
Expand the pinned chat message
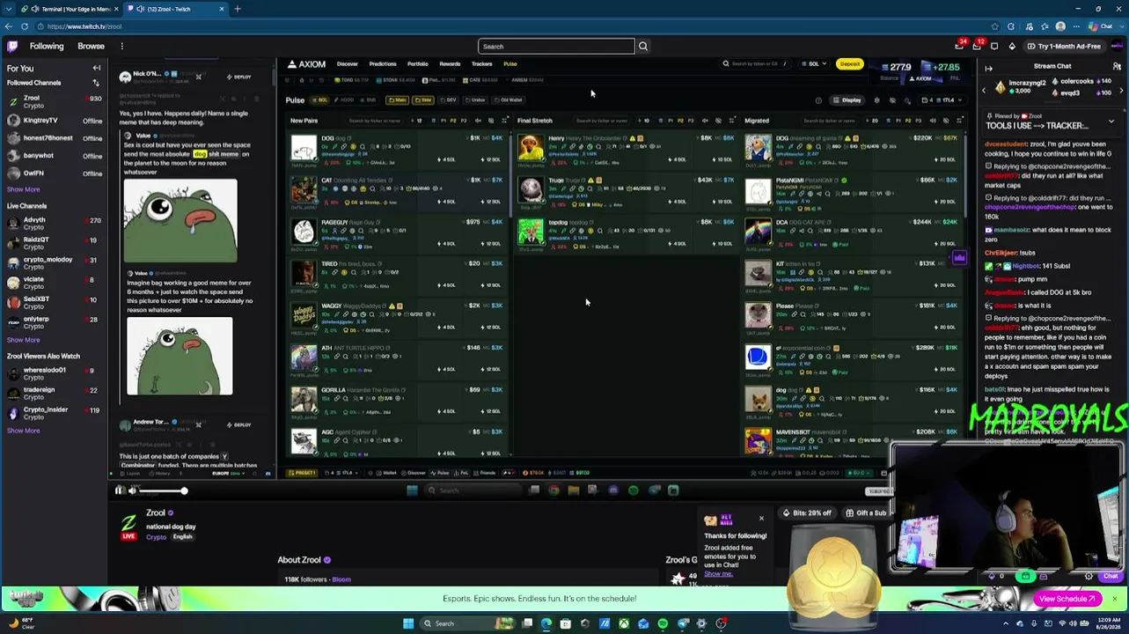[x=1111, y=122]
